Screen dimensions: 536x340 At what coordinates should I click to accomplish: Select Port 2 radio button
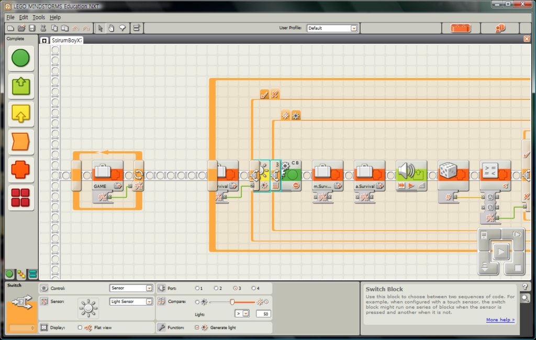pyautogui.click(x=216, y=288)
